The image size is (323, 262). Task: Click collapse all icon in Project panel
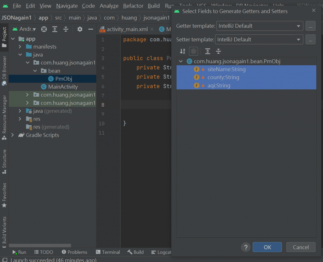pyautogui.click(x=66, y=29)
